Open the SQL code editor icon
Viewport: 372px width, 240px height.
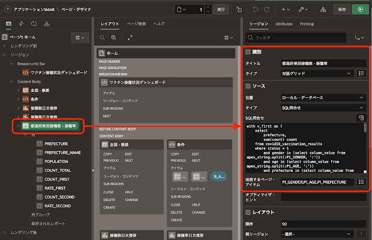point(361,118)
